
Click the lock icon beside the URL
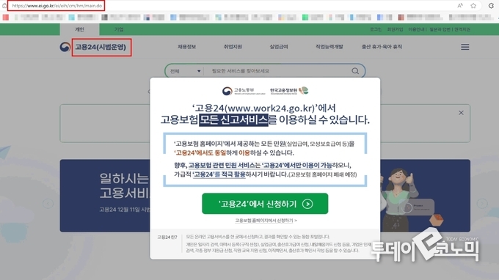[4, 5]
